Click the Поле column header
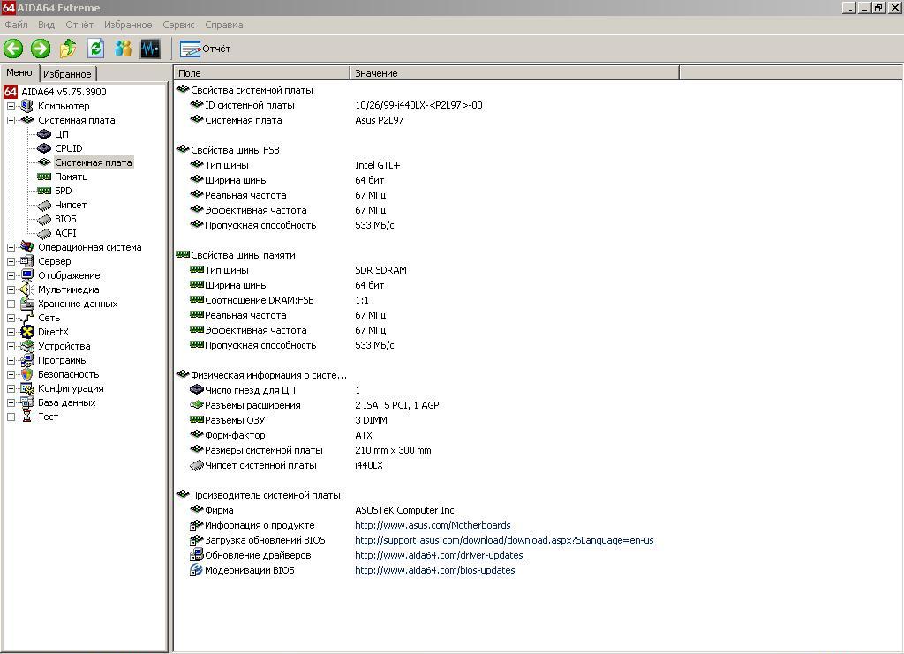The width and height of the screenshot is (904, 654). [x=261, y=73]
